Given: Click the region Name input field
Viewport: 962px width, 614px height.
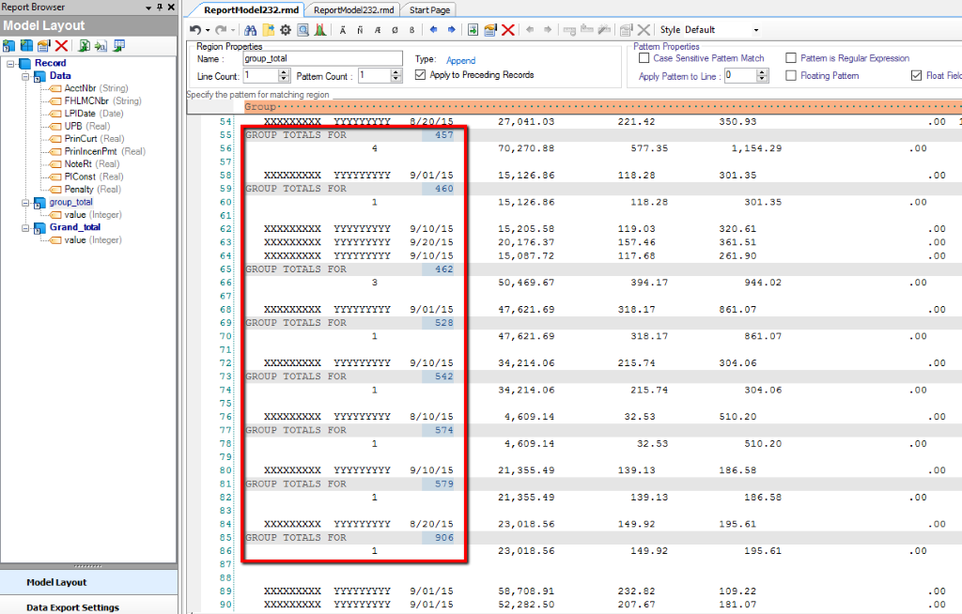Looking at the screenshot, I should [x=321, y=59].
